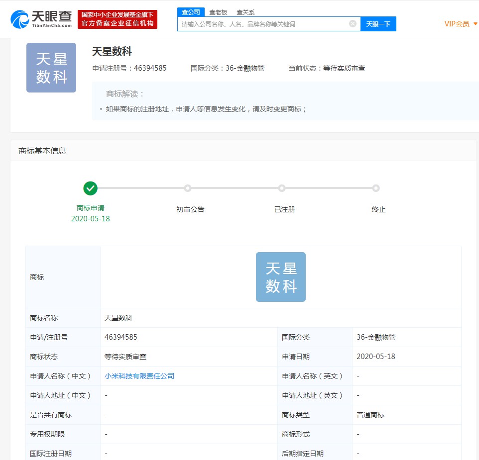This screenshot has height=460, width=479.
Task: Click the 商标解读 label
Action: click(124, 93)
